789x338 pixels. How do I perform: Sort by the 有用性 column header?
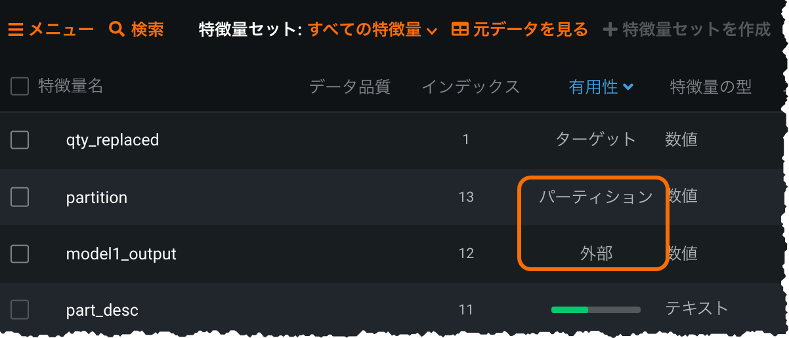pyautogui.click(x=593, y=86)
